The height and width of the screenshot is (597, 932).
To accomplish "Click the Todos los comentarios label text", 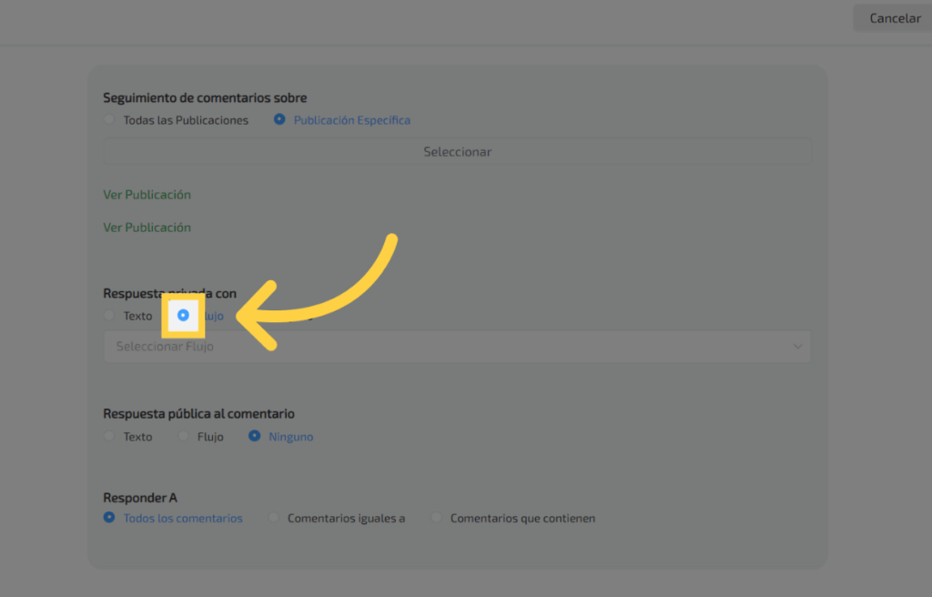I will [x=183, y=519].
